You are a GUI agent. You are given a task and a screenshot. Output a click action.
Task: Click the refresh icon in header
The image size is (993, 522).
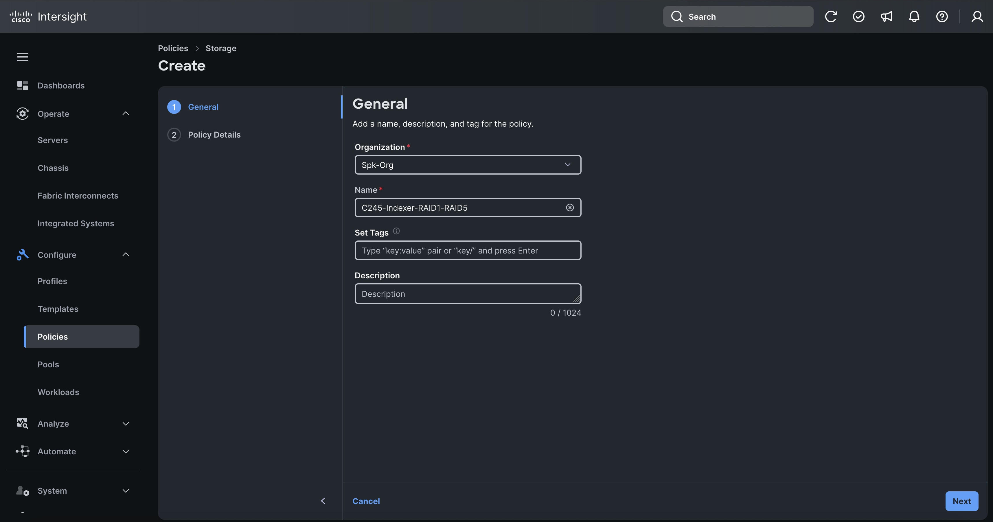coord(831,16)
